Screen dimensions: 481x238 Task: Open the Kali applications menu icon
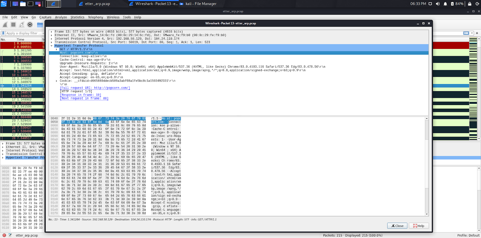[4, 4]
